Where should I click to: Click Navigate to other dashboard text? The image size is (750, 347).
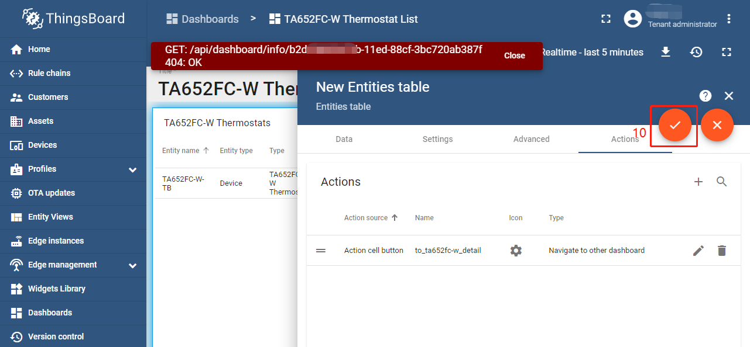597,250
